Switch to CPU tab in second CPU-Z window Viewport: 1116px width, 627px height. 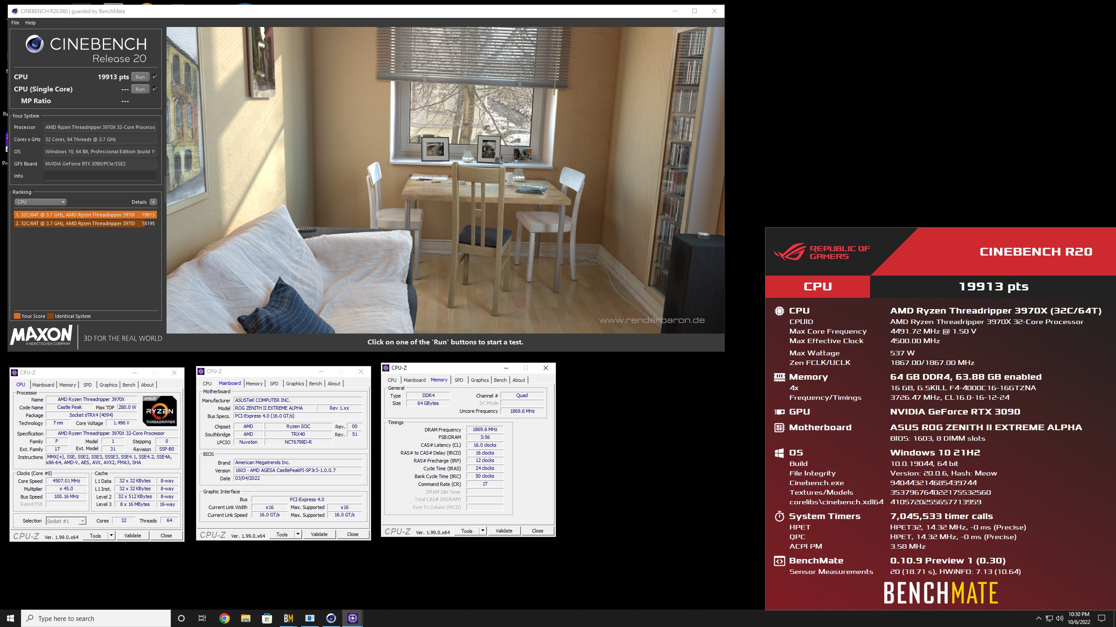208,384
